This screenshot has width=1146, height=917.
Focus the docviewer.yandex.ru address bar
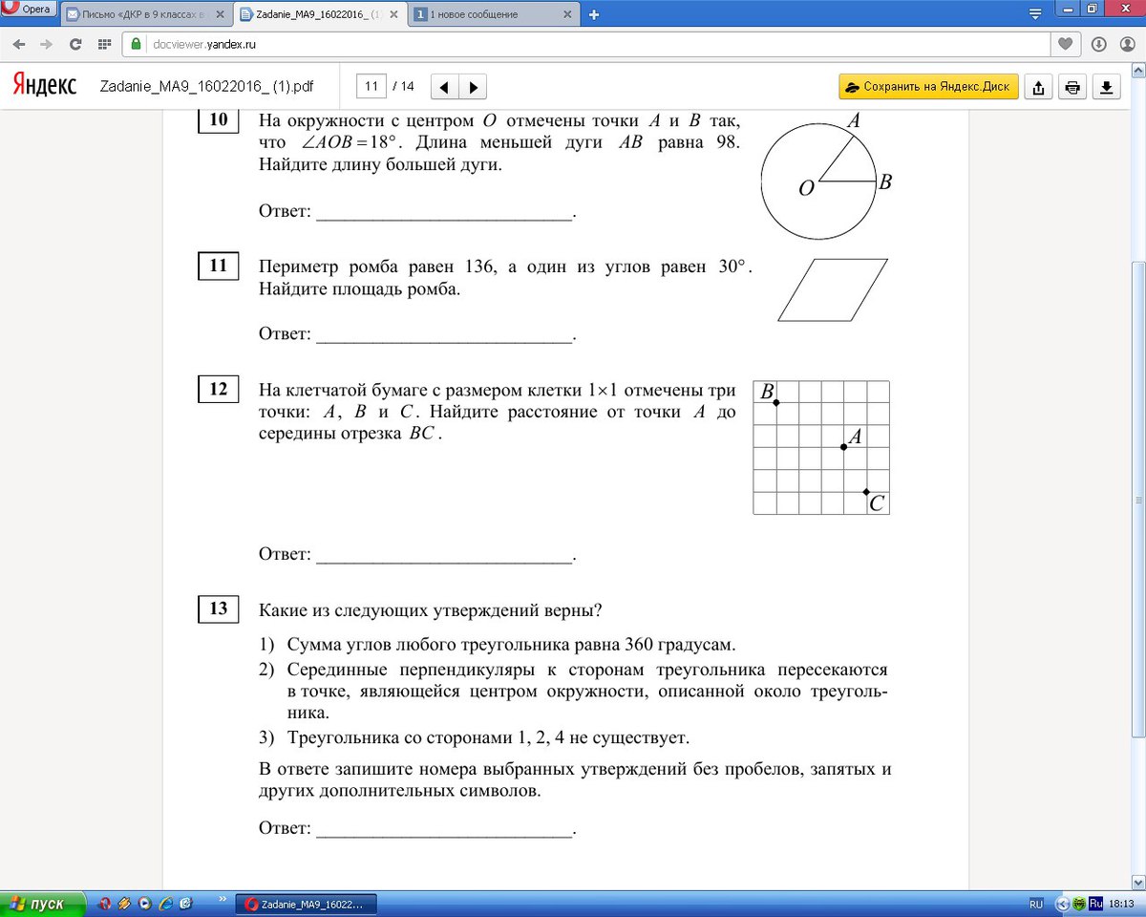[x=584, y=44]
